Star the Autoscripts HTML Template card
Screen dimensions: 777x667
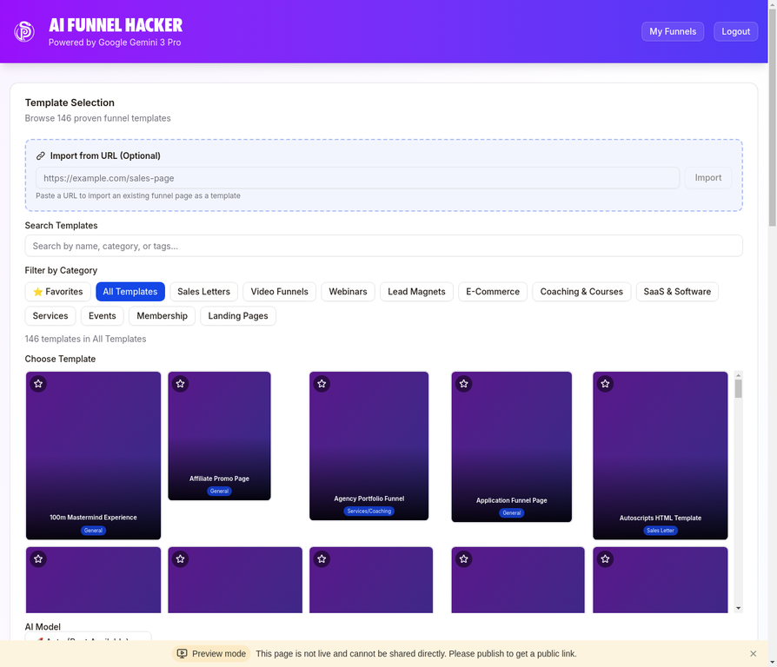point(605,383)
